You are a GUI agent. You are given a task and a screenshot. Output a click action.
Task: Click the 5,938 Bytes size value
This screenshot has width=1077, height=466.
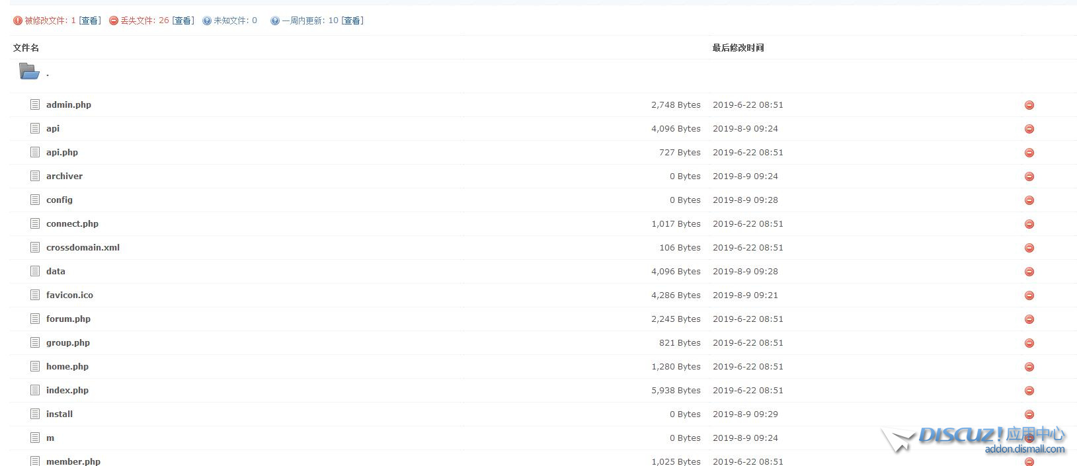tap(676, 390)
